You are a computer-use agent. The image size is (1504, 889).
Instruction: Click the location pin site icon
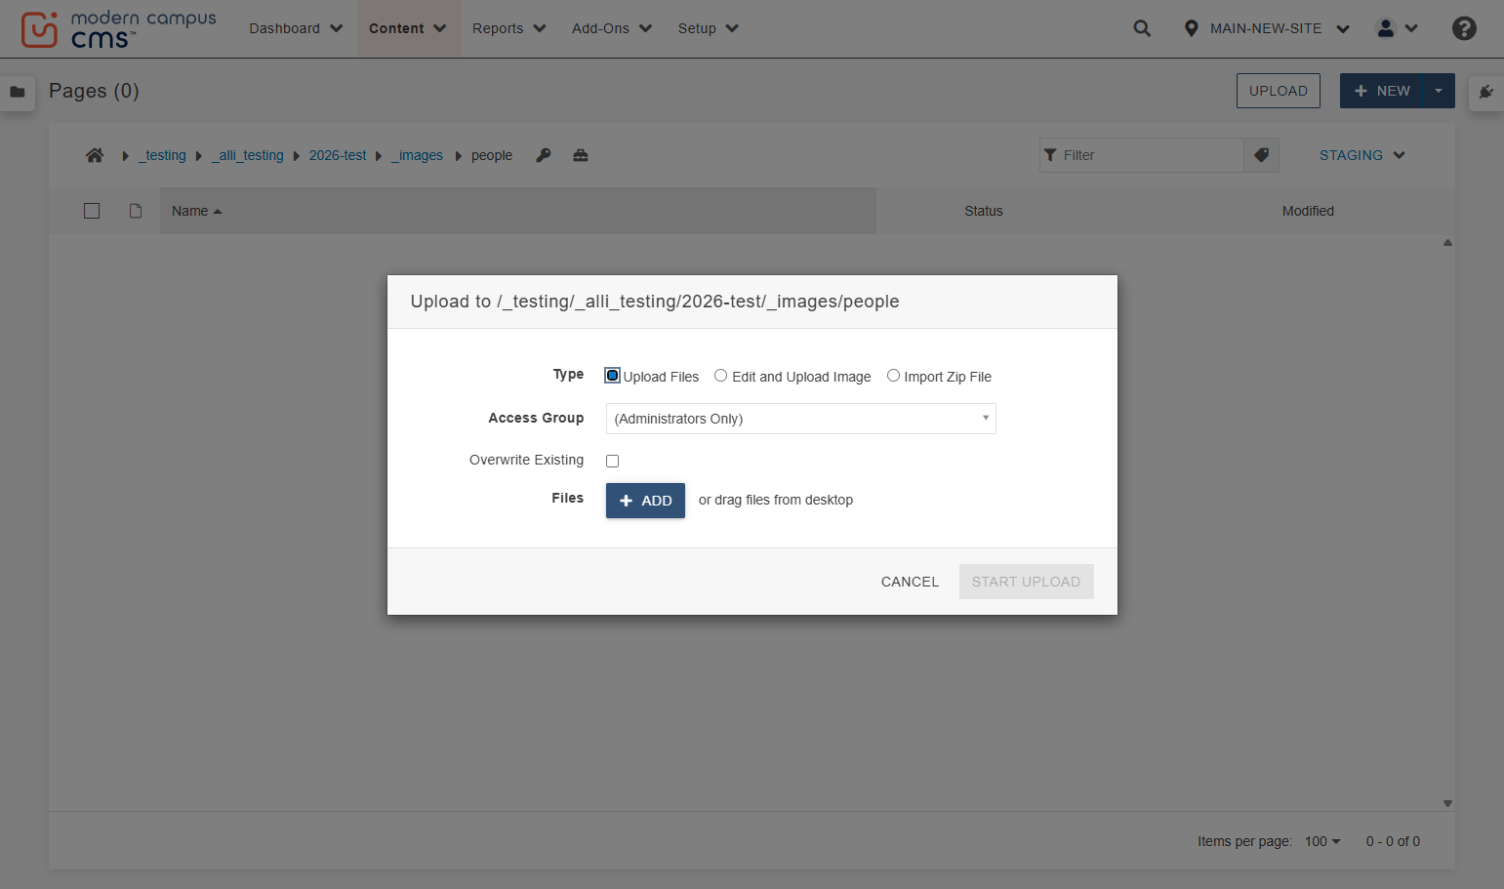click(x=1191, y=28)
